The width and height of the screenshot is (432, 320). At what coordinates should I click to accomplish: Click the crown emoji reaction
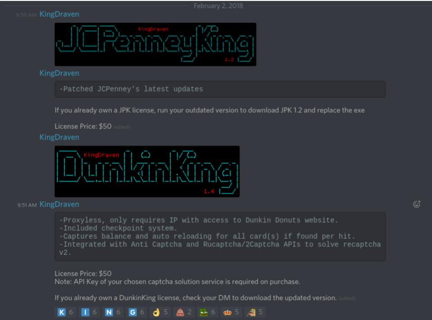[229, 311]
